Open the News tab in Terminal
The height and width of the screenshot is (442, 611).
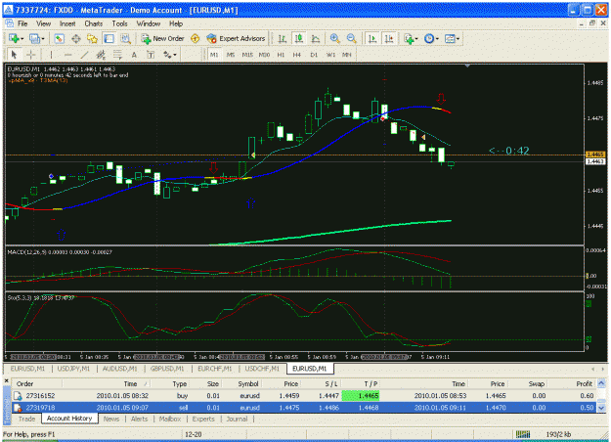coord(111,419)
